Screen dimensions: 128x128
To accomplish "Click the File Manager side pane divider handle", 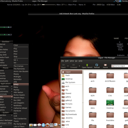I will tap(83, 103).
